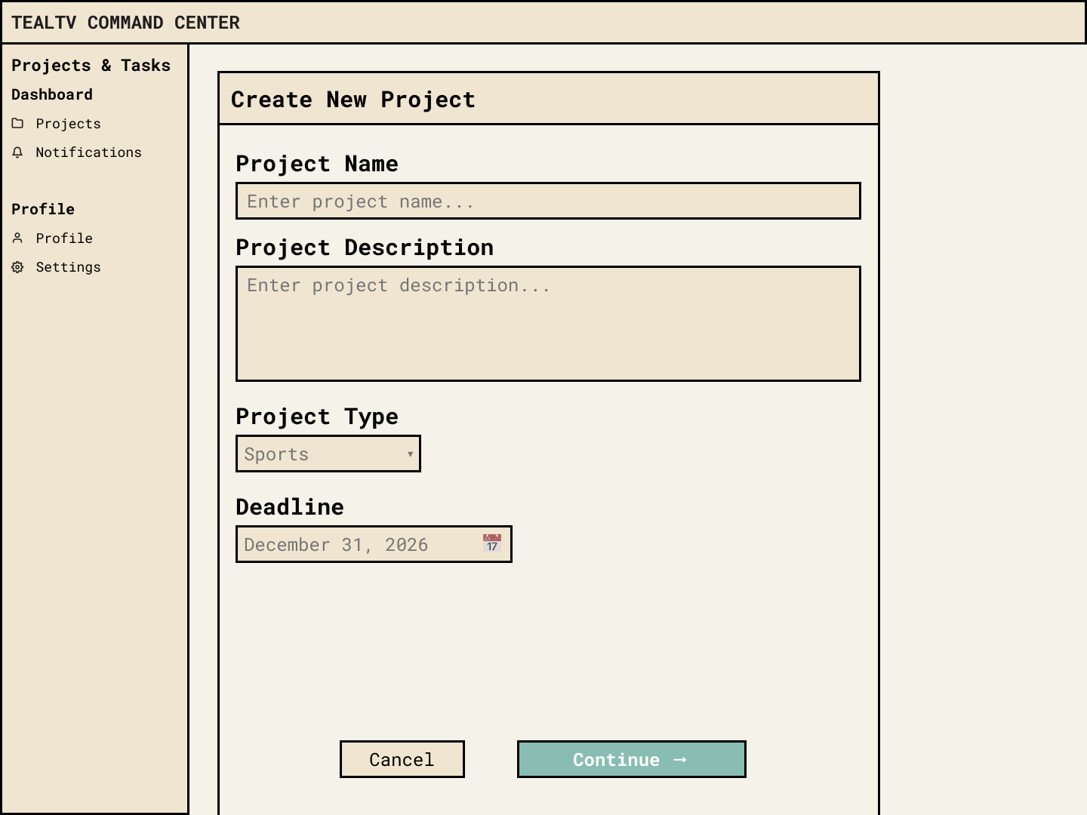1087x815 pixels.
Task: Go to Notifications page
Action: pyautogui.click(x=77, y=152)
